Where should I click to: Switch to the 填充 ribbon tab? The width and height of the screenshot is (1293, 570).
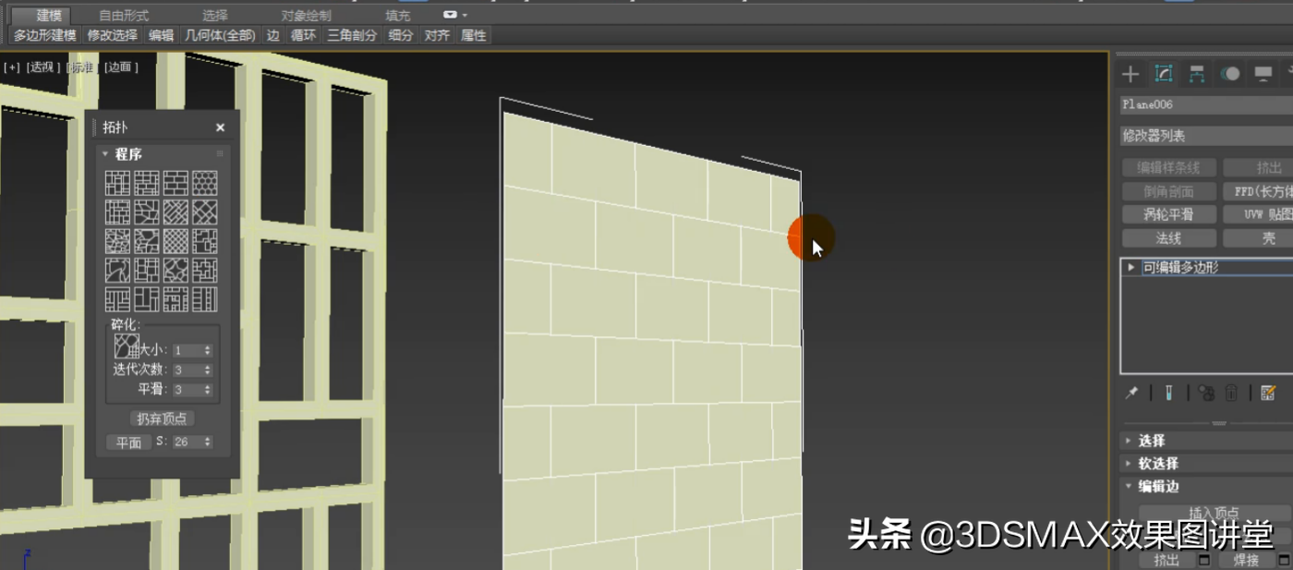[x=398, y=15]
